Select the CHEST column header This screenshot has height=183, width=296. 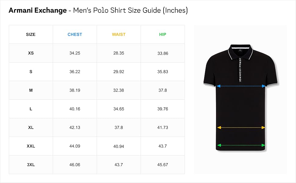(75, 34)
